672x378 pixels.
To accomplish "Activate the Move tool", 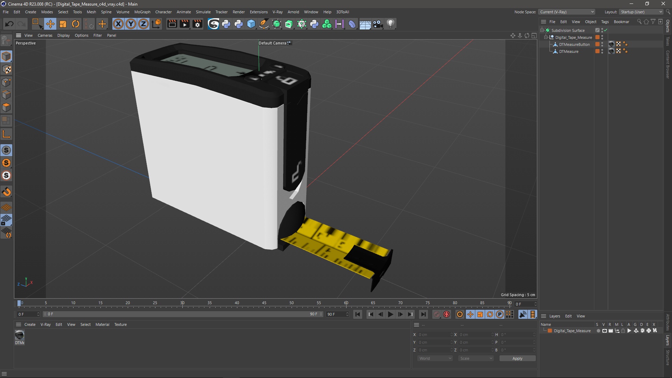I will coord(50,24).
